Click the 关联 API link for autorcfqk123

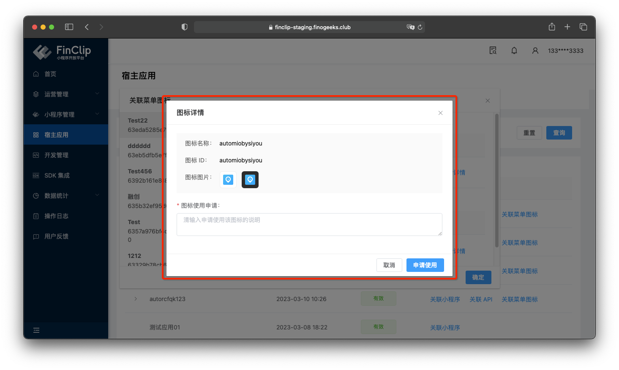[x=481, y=299]
